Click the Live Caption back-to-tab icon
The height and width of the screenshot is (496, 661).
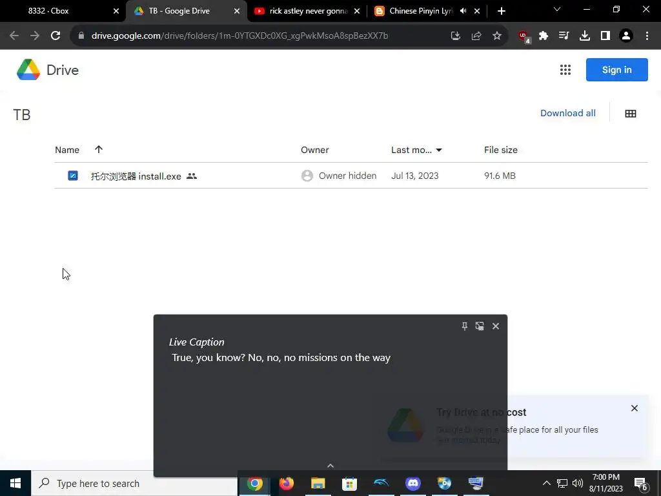[x=480, y=326]
